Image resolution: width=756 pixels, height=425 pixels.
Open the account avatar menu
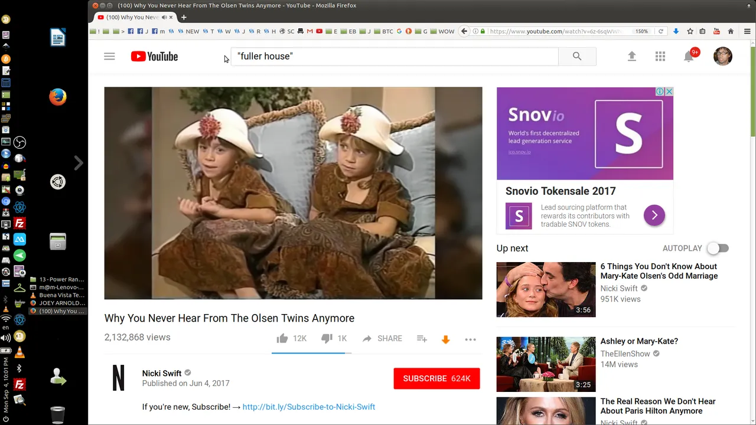click(723, 57)
